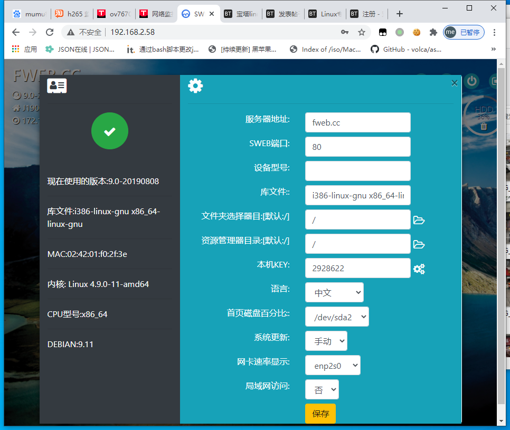Viewport: 510px width, 430px height.
Task: Click text MAC:02:42:01:f0:2f:3e
Action: point(87,254)
